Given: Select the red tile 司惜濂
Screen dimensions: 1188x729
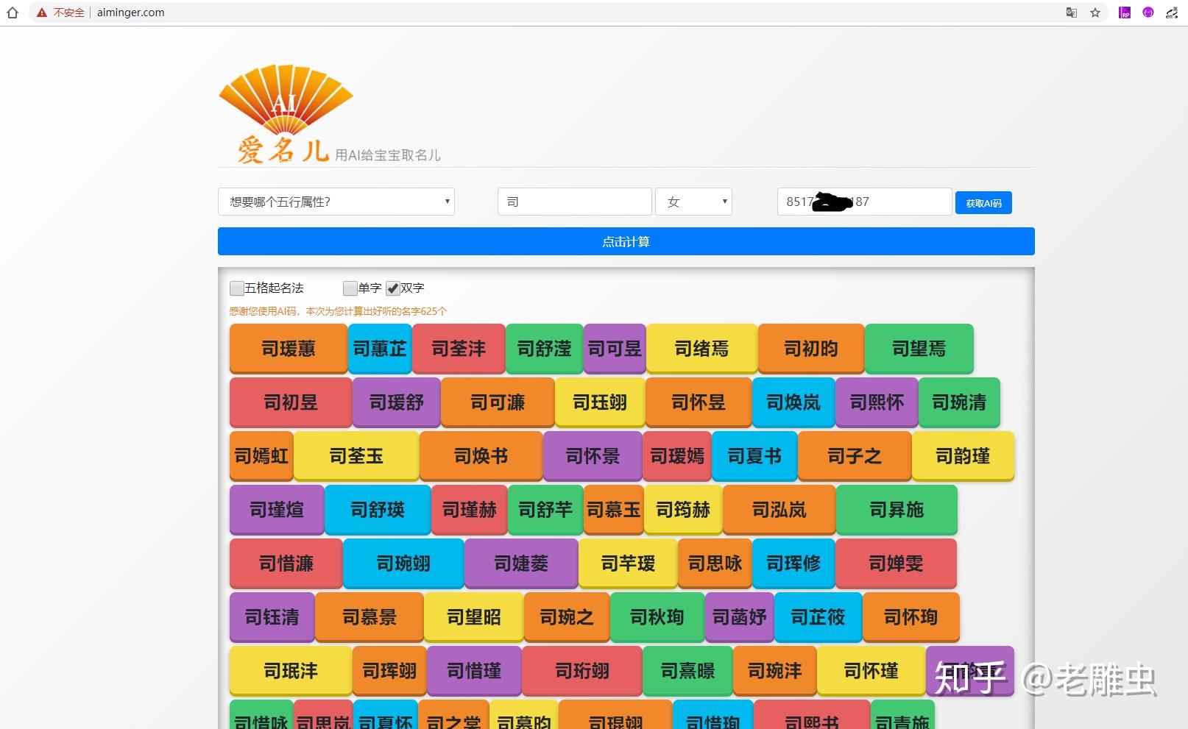Looking at the screenshot, I should point(286,563).
